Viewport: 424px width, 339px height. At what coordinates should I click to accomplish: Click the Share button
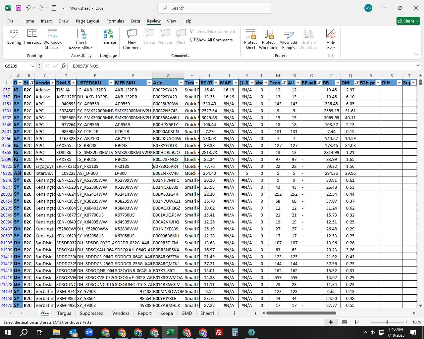[408, 21]
